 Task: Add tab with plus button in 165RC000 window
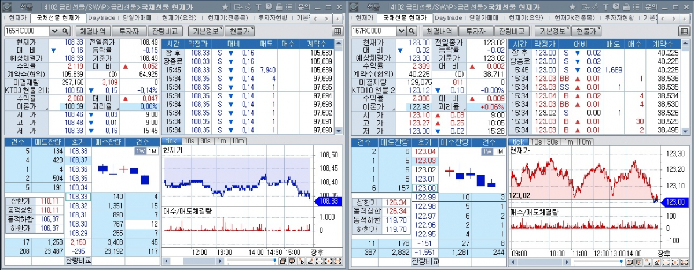tap(337, 19)
